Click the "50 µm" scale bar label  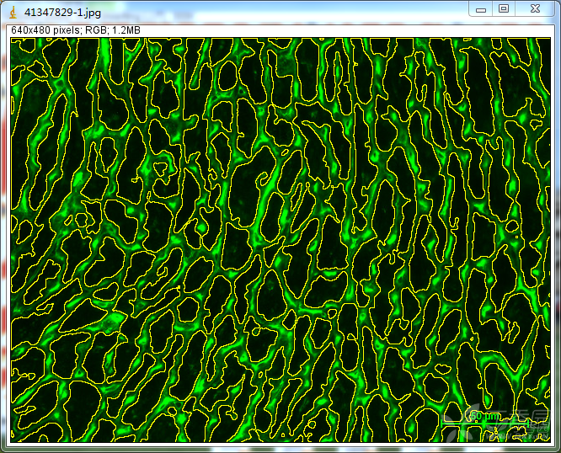point(484,416)
